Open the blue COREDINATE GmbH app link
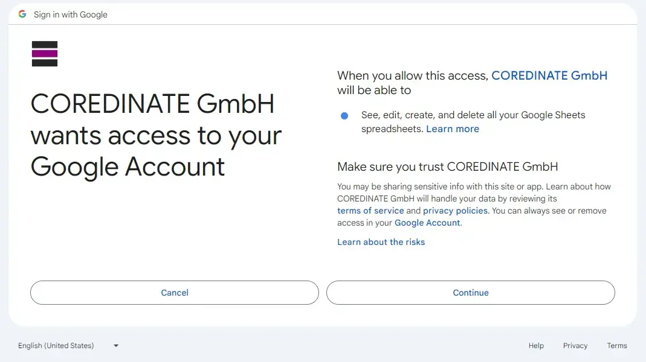The height and width of the screenshot is (362, 646). click(549, 75)
